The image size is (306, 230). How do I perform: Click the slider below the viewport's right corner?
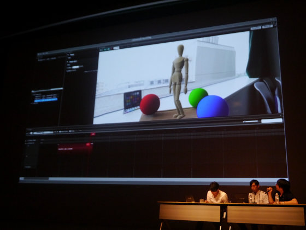click(x=251, y=122)
